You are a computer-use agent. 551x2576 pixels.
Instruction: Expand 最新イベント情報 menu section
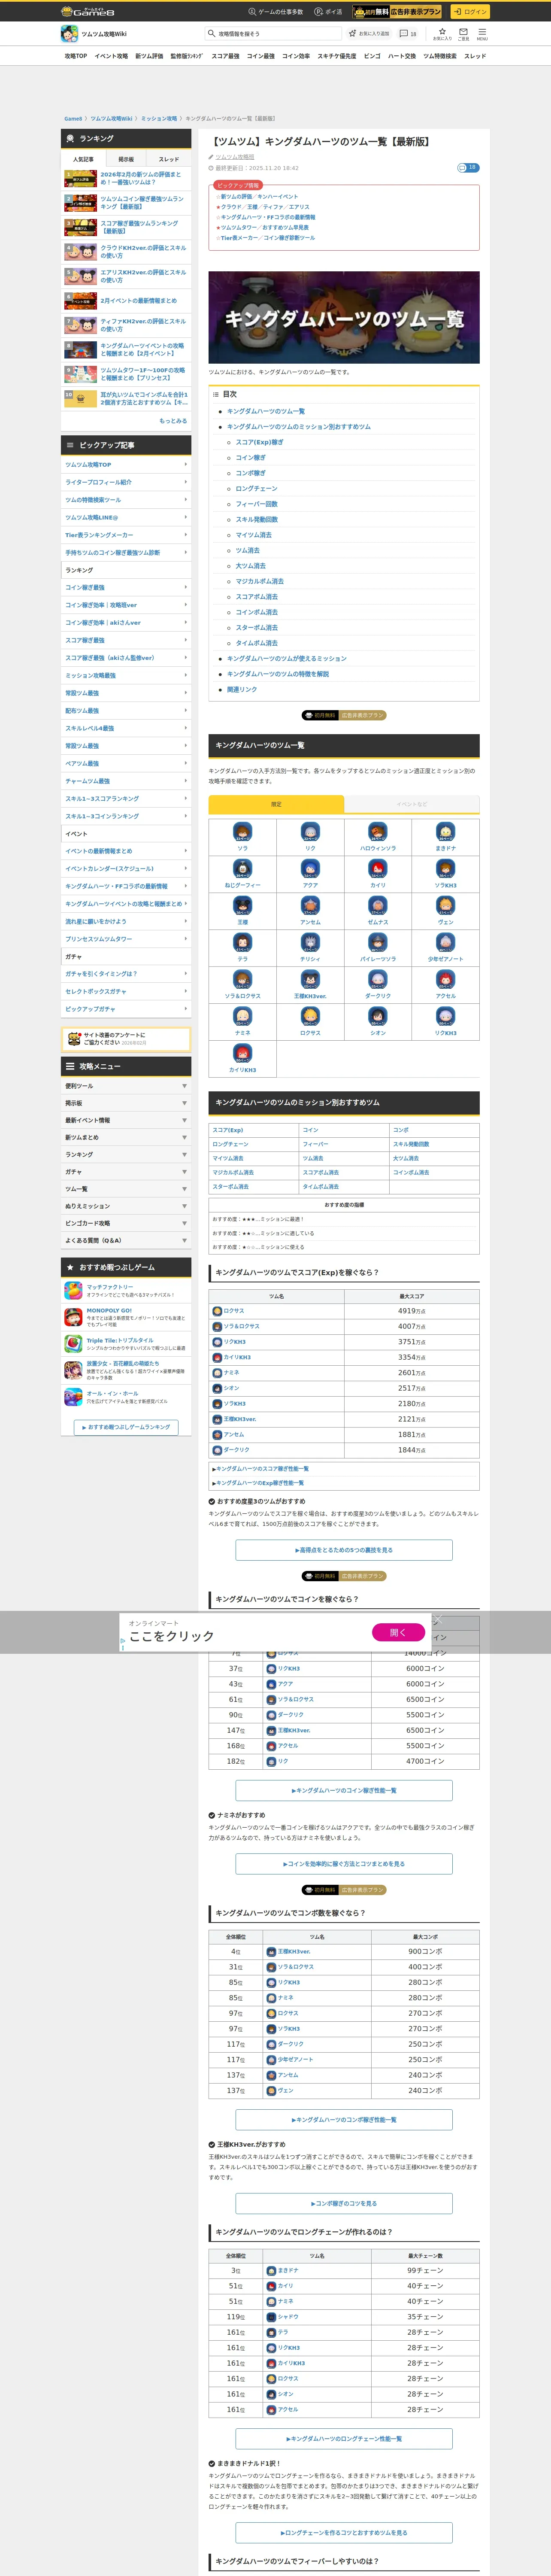tap(126, 1120)
